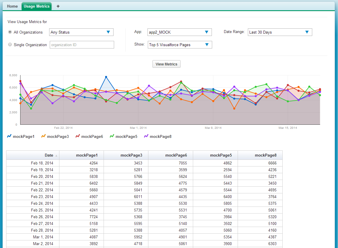This screenshot has height=248, width=338.
Task: Click the mockPage1 legend label
Action: [x=24, y=137]
